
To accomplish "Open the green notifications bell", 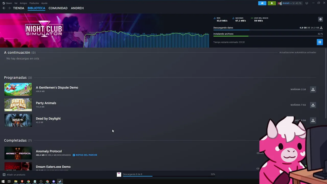I will tap(272, 3).
